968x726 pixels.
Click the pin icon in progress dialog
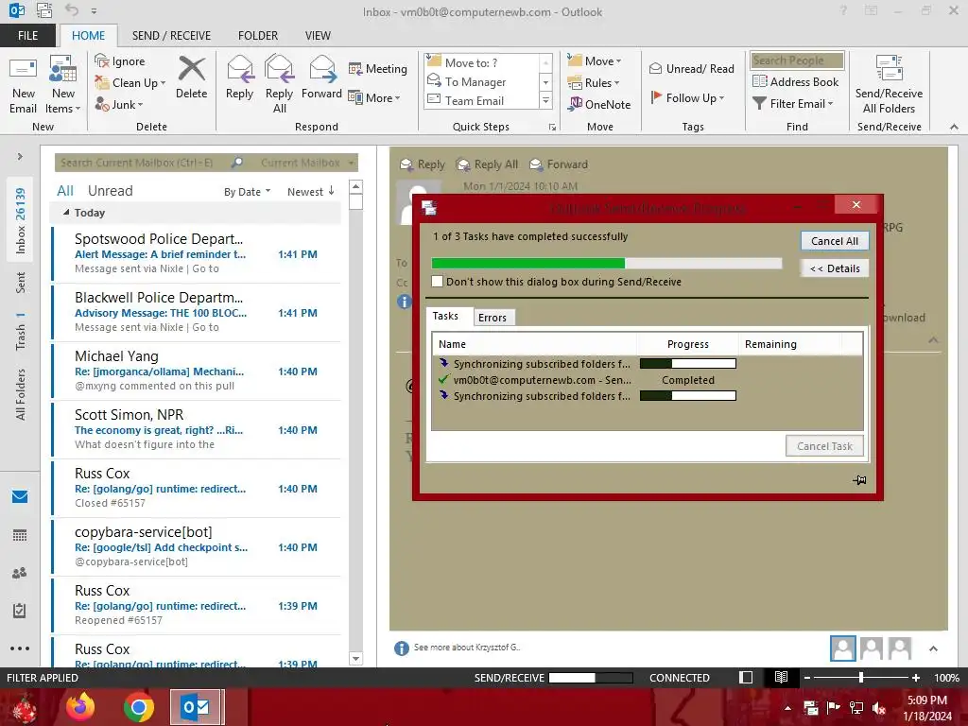[x=859, y=479]
